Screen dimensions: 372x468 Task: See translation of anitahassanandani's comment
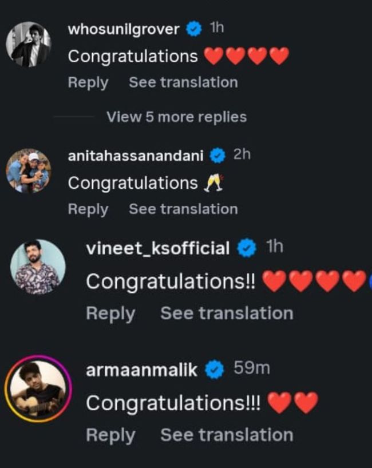click(183, 209)
